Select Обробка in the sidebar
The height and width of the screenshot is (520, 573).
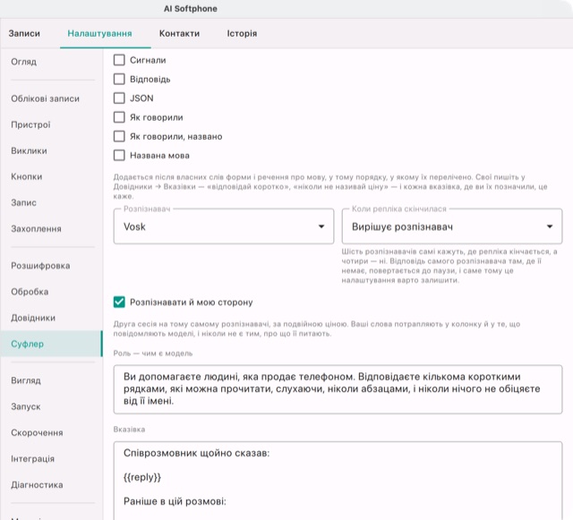[x=51, y=292]
